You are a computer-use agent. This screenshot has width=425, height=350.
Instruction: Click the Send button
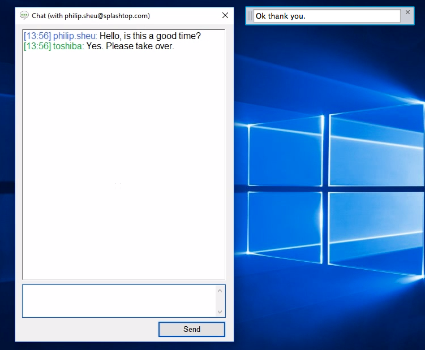pyautogui.click(x=192, y=329)
